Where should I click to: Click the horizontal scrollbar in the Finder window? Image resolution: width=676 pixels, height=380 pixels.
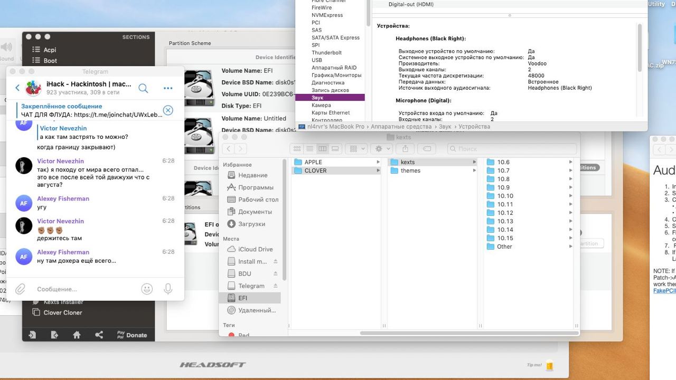[x=468, y=333]
